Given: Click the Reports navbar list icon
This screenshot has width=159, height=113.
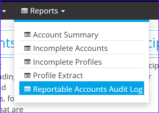Looking at the screenshot, I should click(25, 11).
